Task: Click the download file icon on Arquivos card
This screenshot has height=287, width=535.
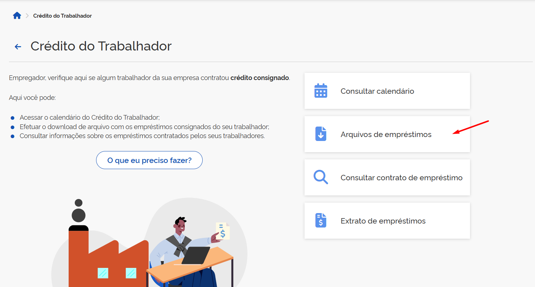Action: [321, 134]
